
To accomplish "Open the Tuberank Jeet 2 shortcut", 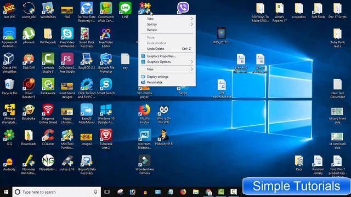I will click(x=106, y=140).
